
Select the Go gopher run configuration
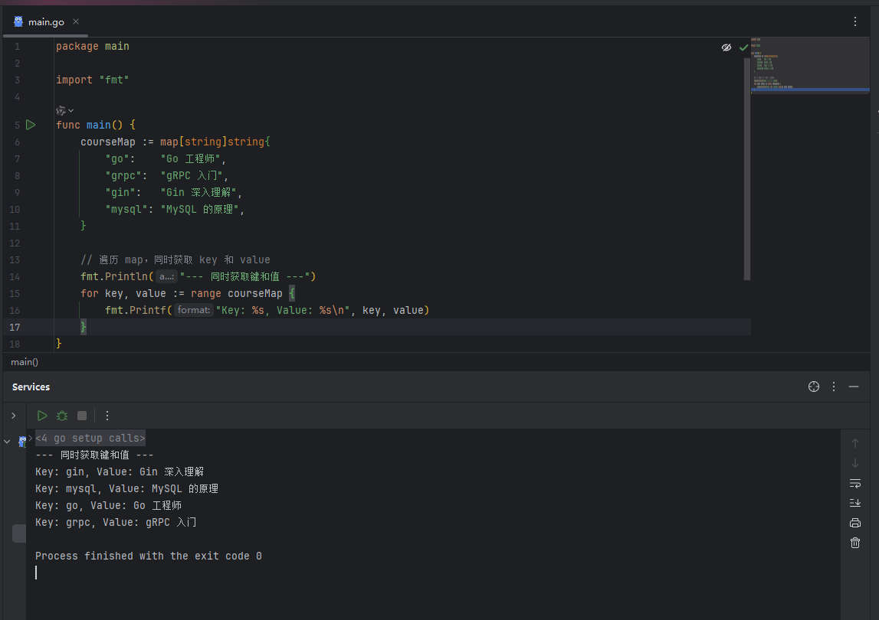pos(22,442)
